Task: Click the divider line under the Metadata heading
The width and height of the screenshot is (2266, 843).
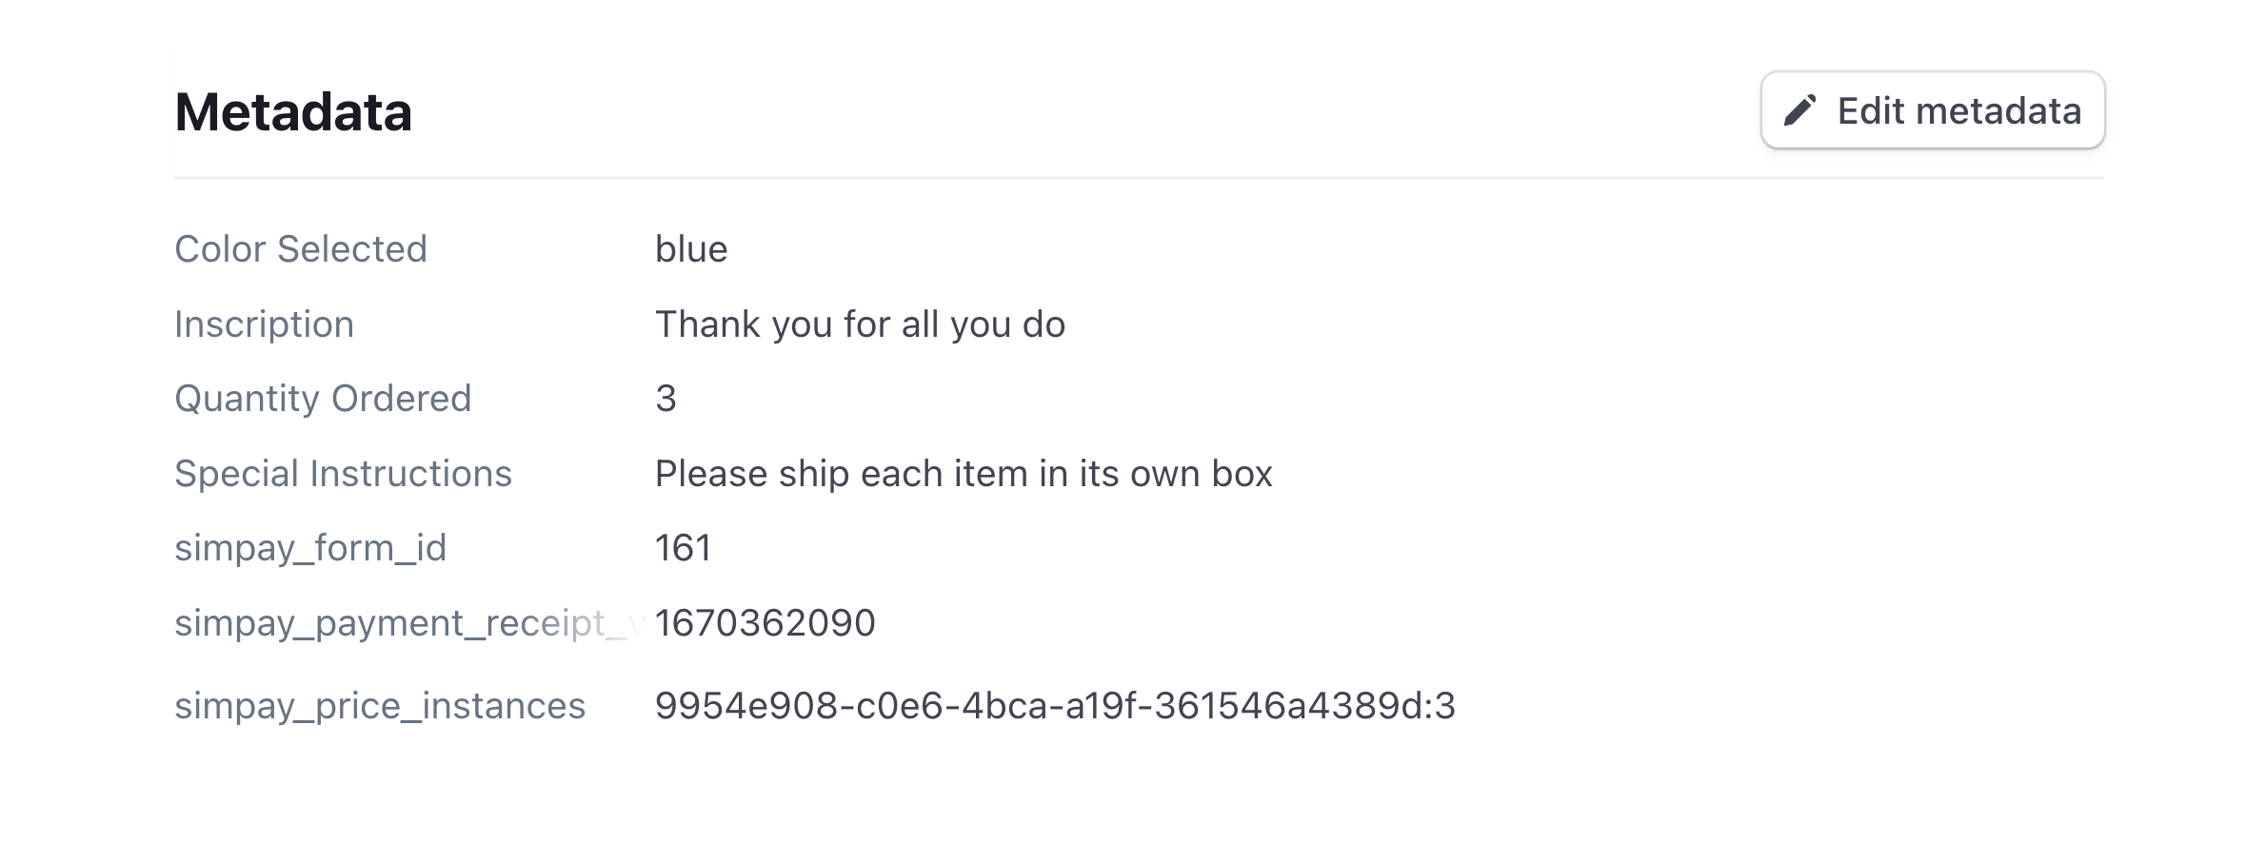Action: [1133, 176]
